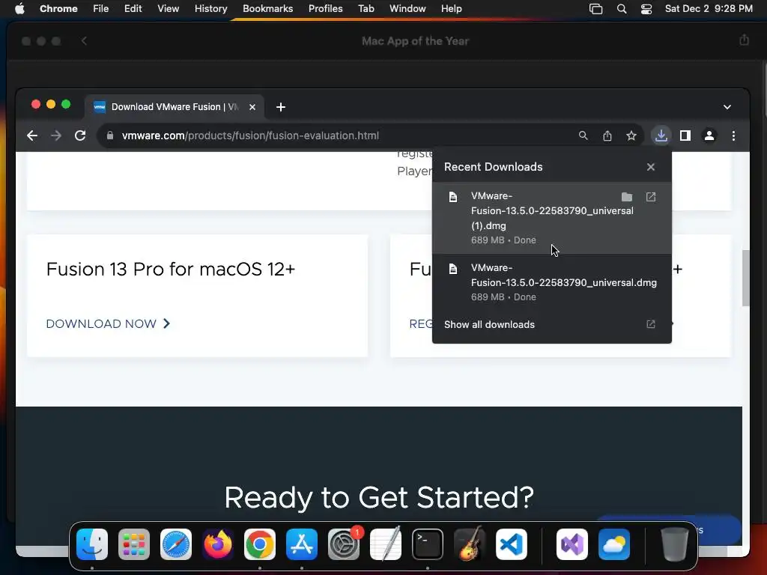The width and height of the screenshot is (767, 575).
Task: Open Visual Studio Code from the Dock
Action: (x=511, y=544)
